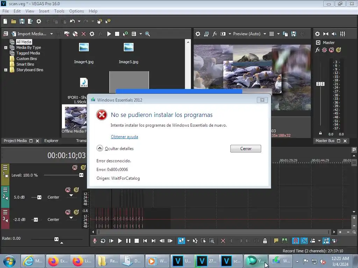The image size is (358, 268).
Task: Open the Overlays dropdown arrow
Action: point(278,34)
